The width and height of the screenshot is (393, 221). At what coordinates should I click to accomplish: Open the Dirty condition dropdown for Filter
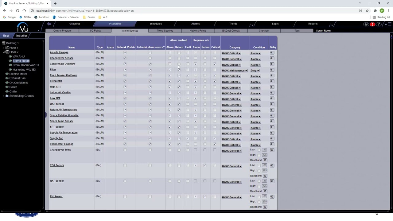point(255,71)
